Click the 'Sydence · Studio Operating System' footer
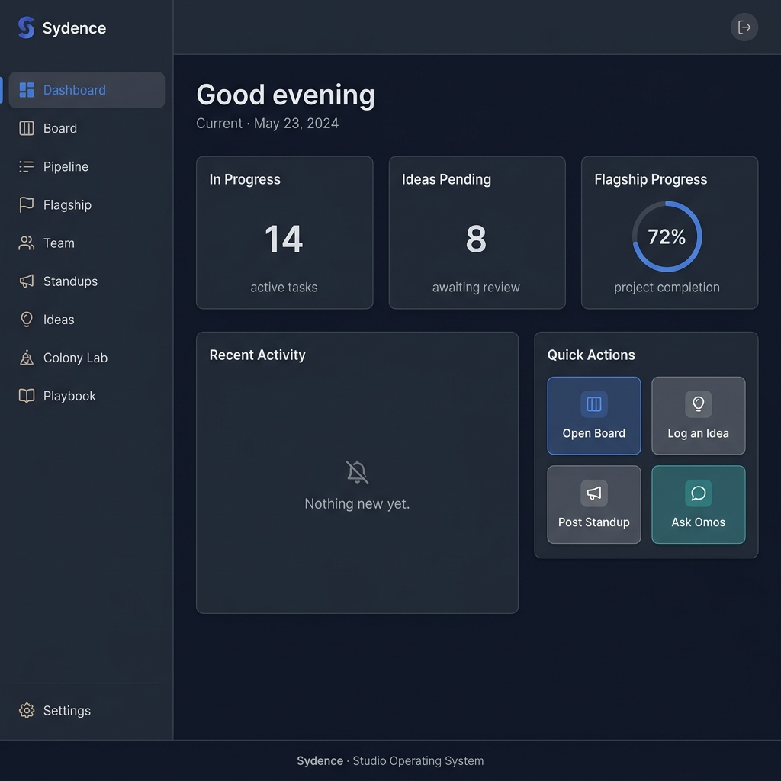This screenshot has height=781, width=781. pos(390,761)
